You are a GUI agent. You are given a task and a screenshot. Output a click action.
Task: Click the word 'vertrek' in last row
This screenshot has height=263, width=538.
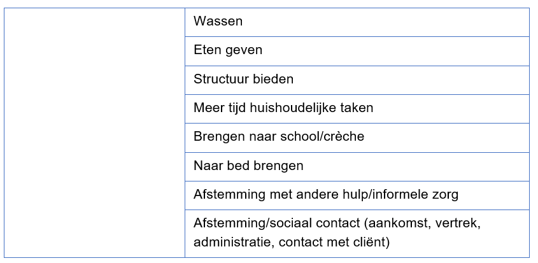coord(455,224)
